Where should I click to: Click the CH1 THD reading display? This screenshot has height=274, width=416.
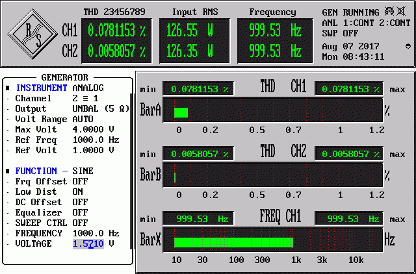pyautogui.click(x=116, y=31)
